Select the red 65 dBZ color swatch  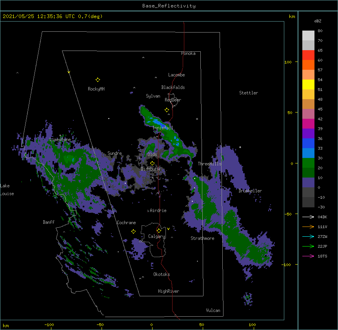click(308, 55)
